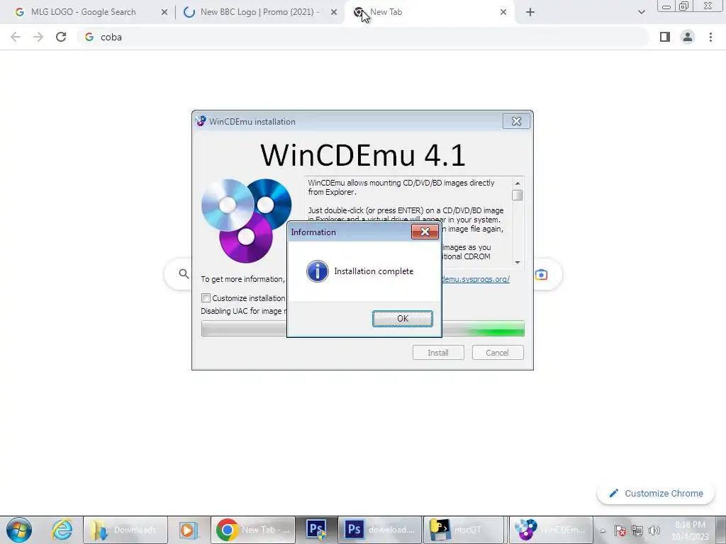
Task: Click the blue information icon in dialog
Action: [318, 271]
